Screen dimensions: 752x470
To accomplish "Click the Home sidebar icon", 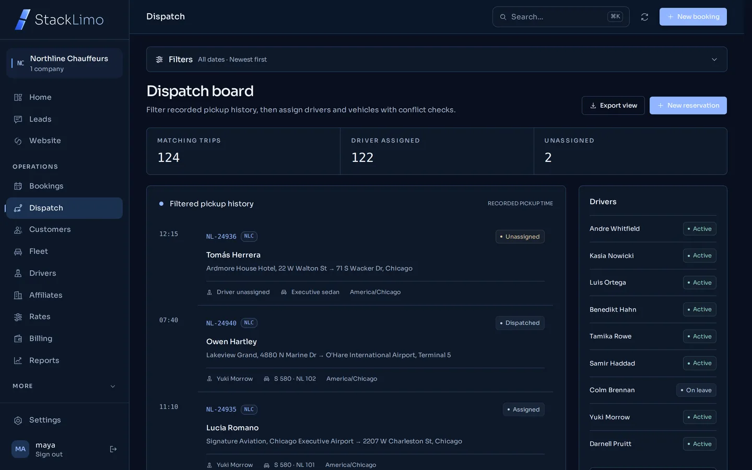I will (x=18, y=97).
